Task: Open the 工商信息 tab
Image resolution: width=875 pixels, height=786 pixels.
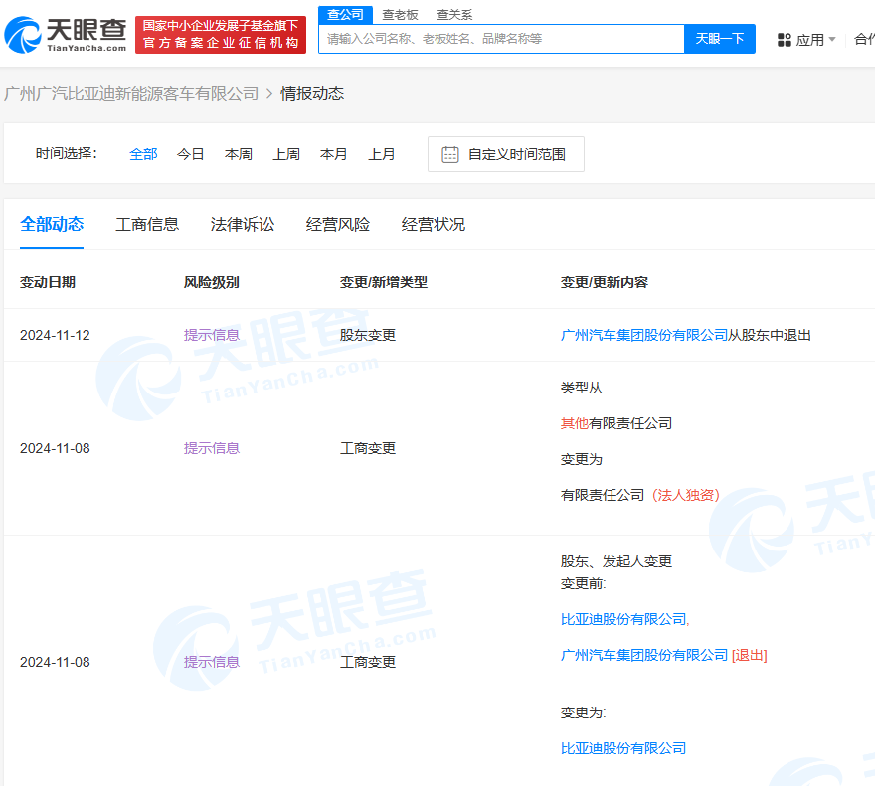Action: (147, 224)
